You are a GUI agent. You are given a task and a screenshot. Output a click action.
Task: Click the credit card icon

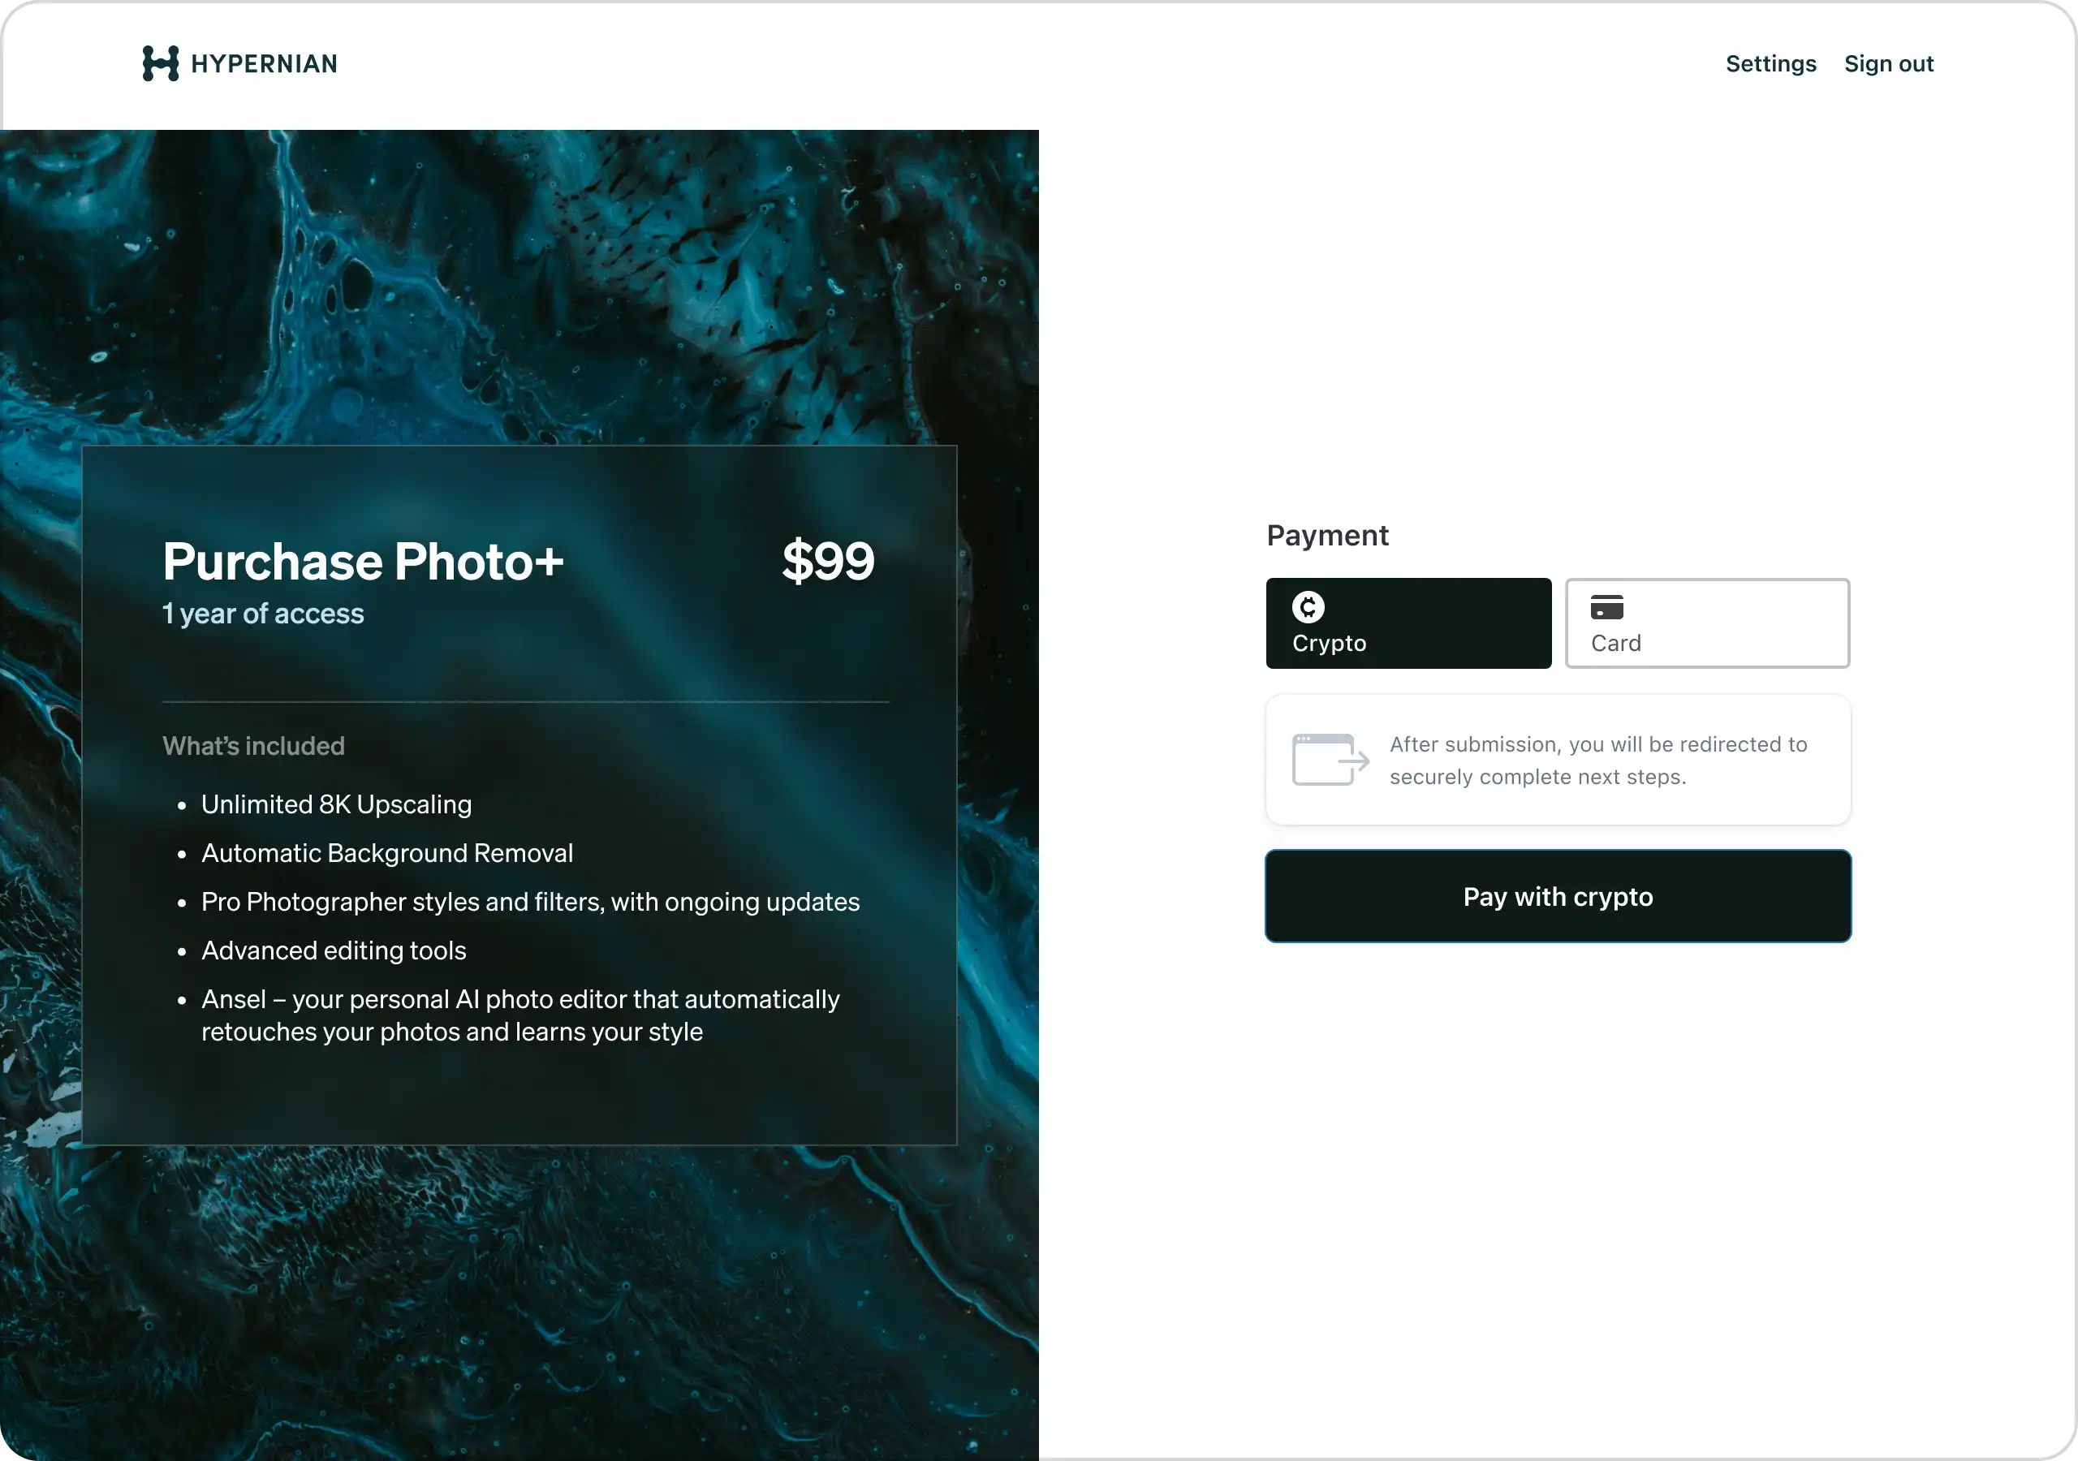coord(1606,607)
